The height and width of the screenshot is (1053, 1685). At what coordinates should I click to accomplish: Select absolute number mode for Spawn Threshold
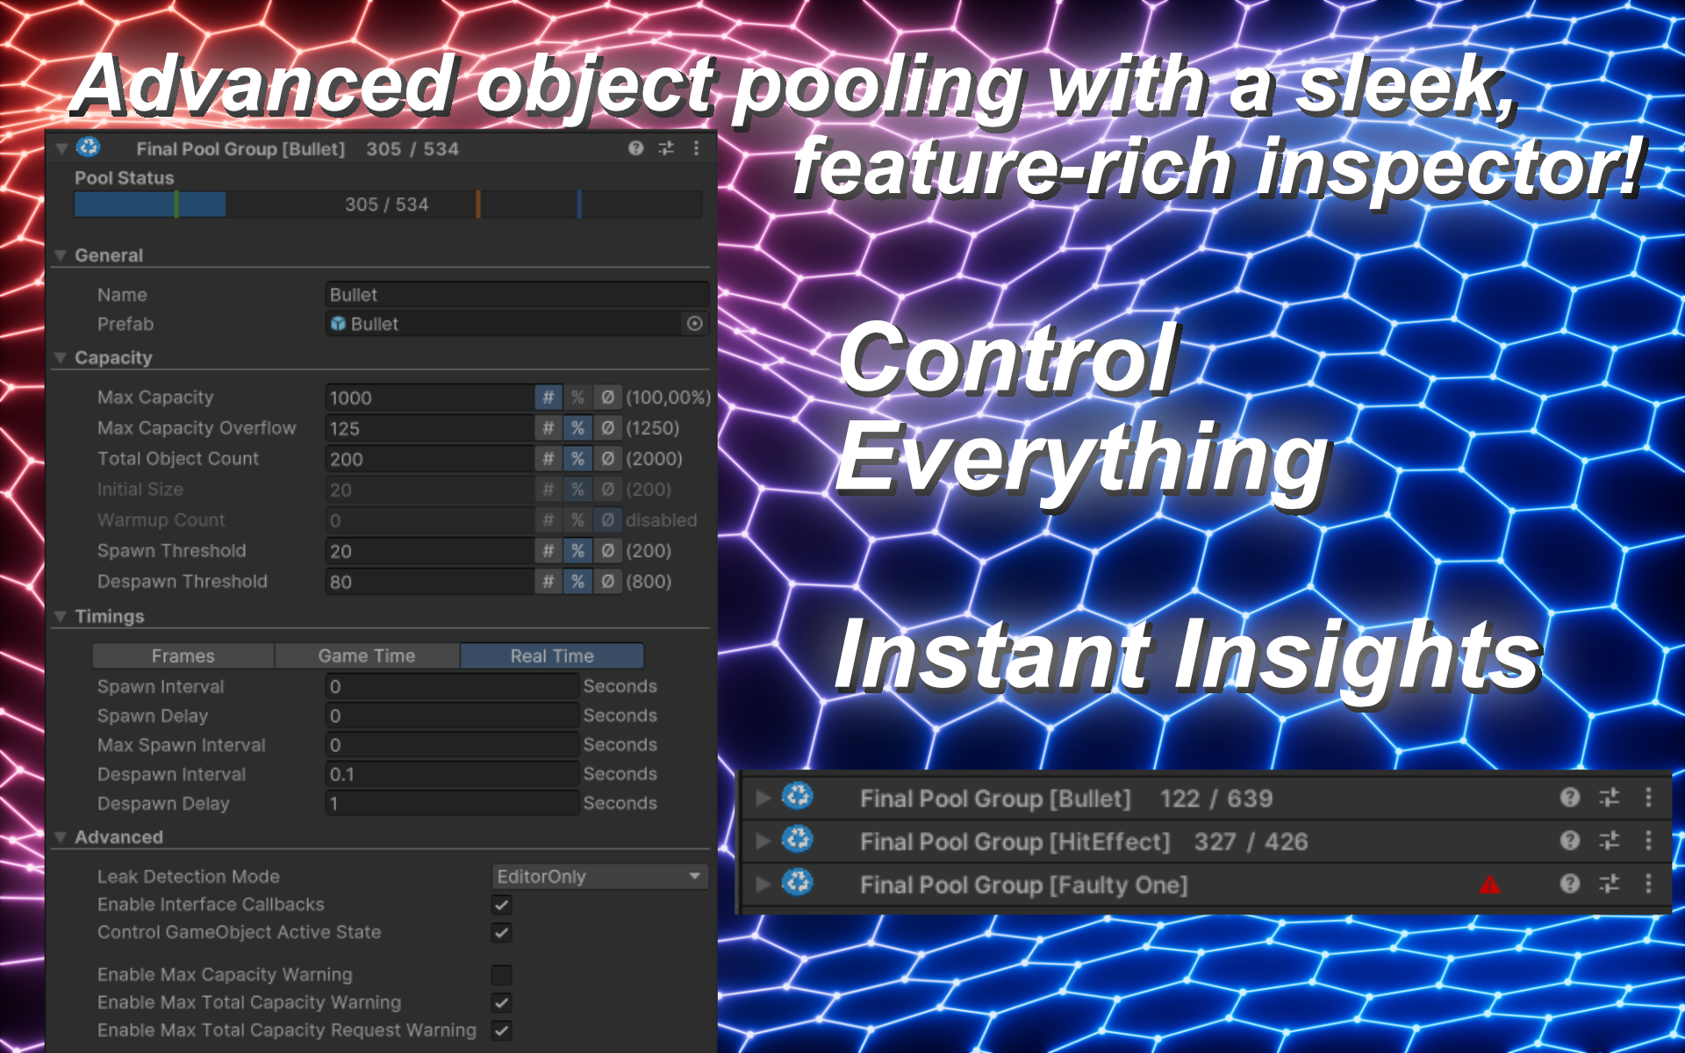(x=548, y=551)
